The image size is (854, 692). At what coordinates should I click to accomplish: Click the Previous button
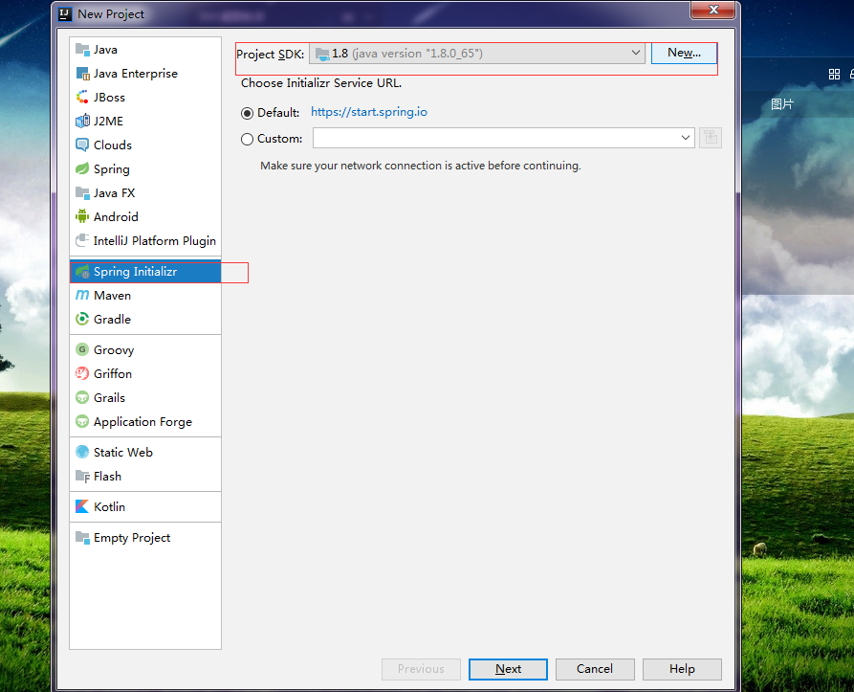click(x=421, y=669)
